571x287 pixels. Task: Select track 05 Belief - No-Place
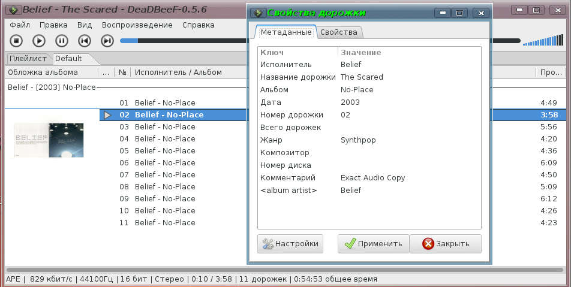[x=173, y=150]
